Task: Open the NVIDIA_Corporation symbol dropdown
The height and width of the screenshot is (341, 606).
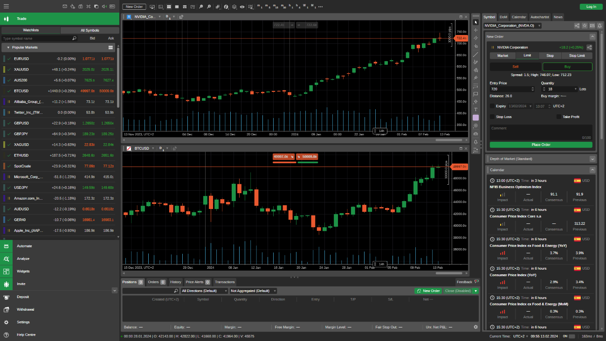Action: point(512,26)
